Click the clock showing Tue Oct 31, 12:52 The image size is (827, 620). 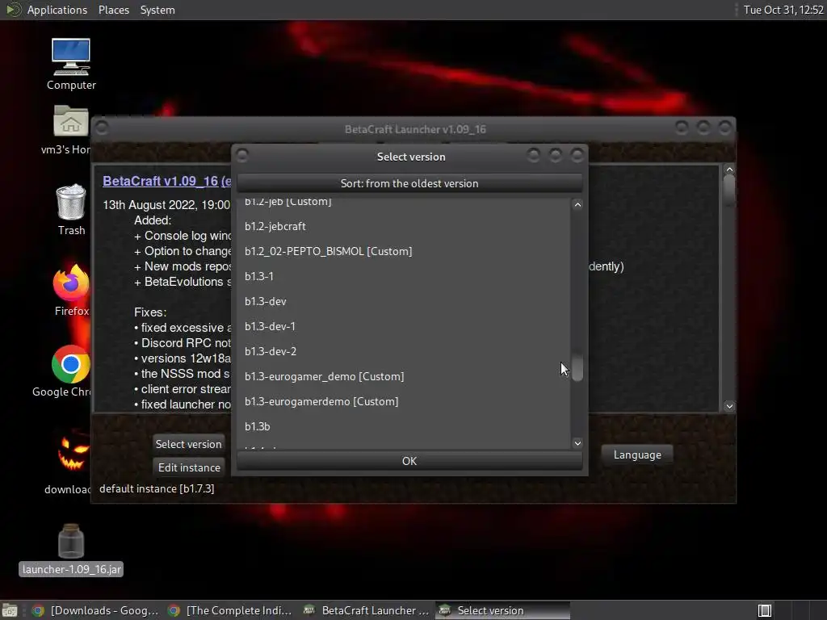[x=783, y=10]
